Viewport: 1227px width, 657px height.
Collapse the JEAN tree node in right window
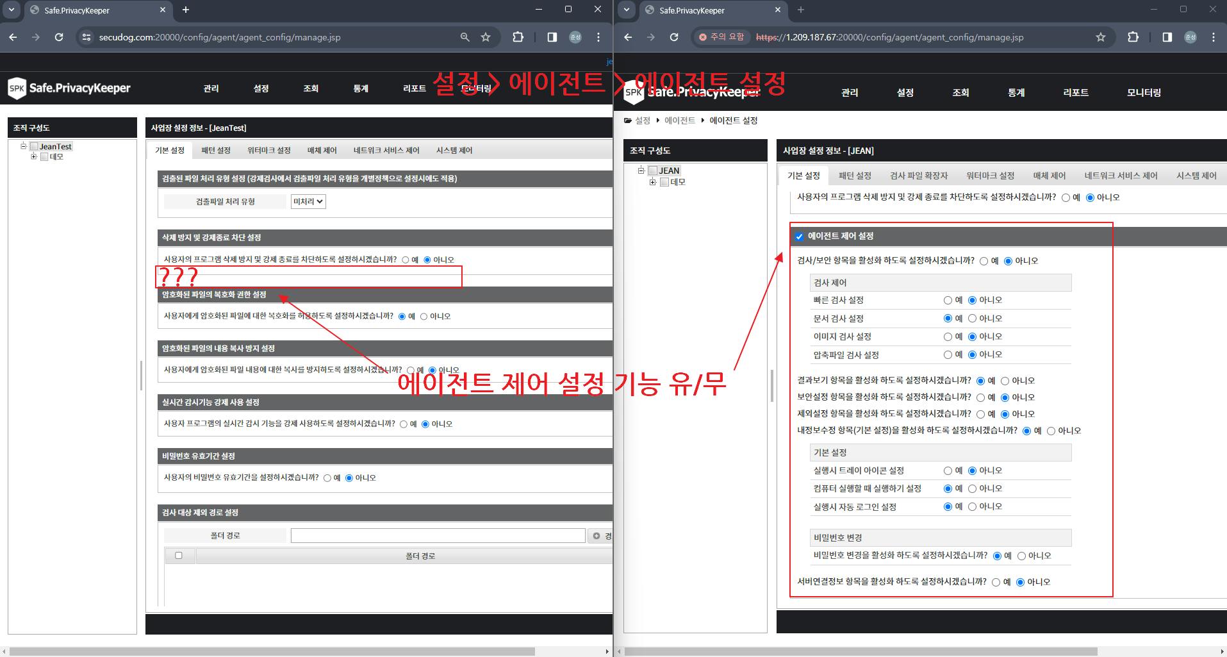[x=641, y=170]
